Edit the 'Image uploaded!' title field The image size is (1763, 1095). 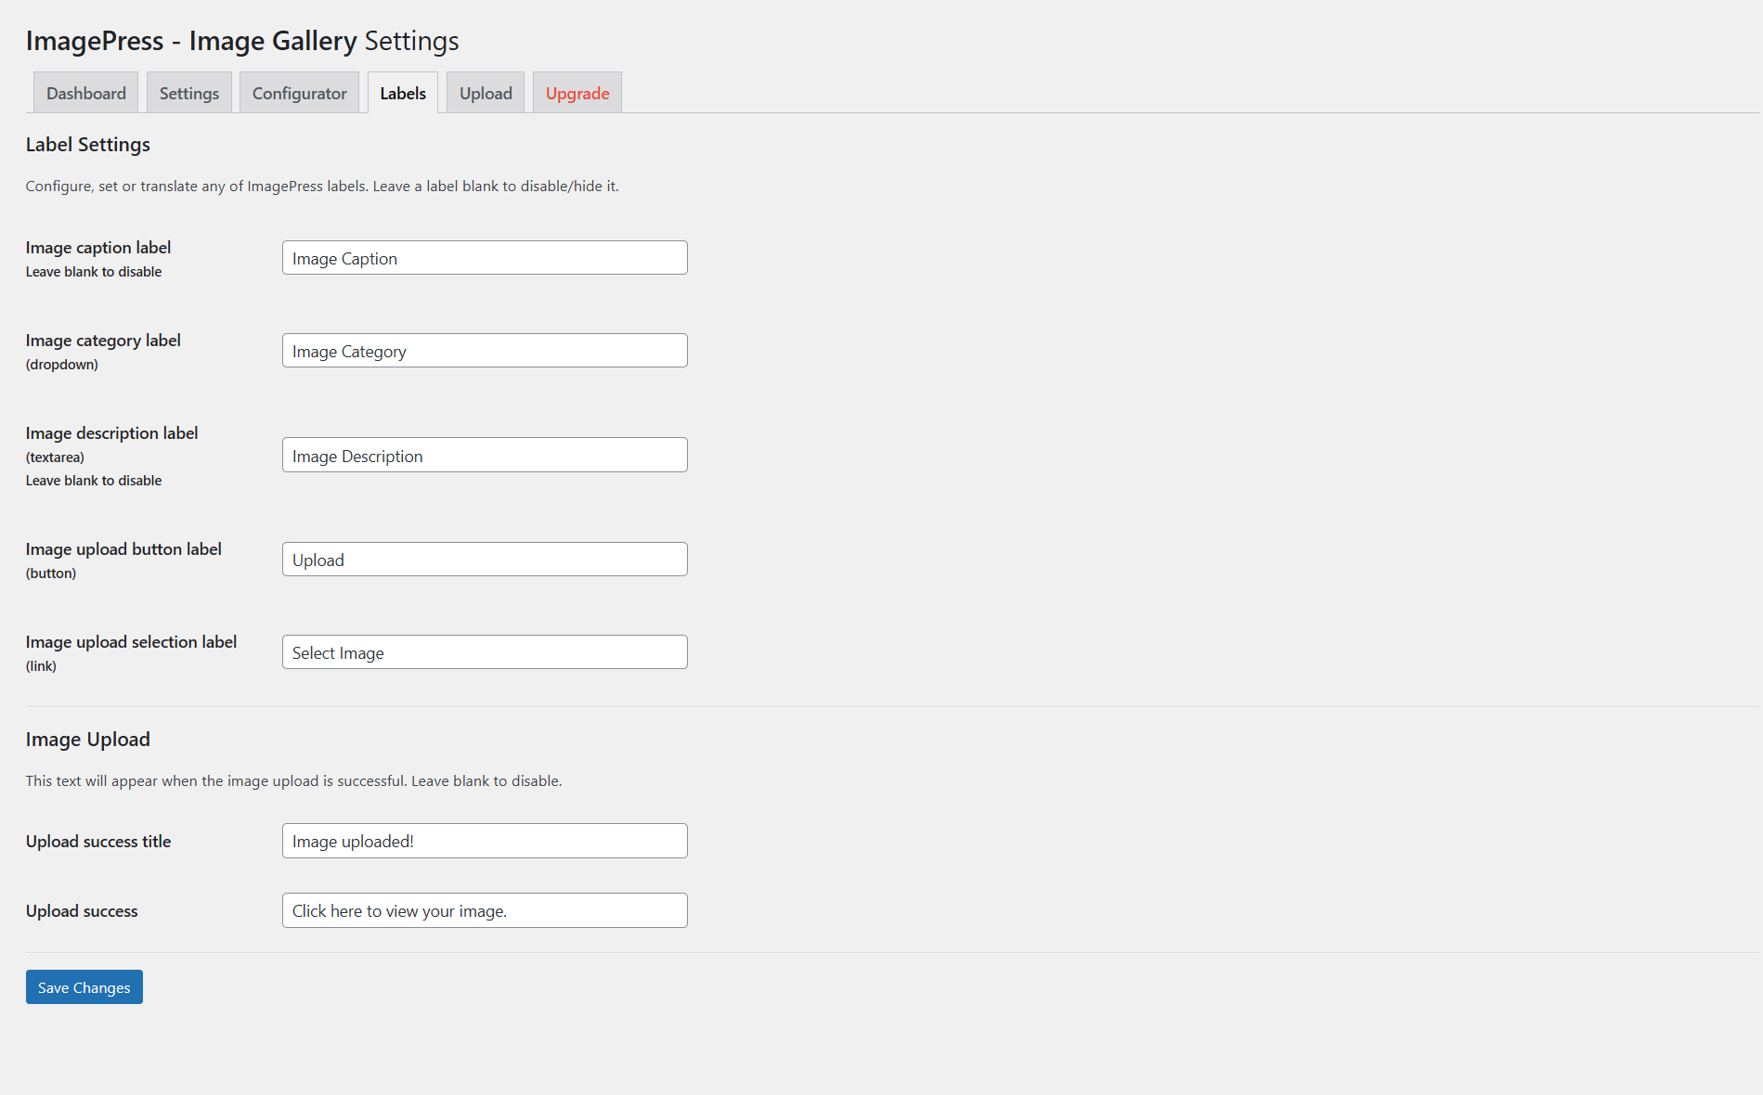click(x=485, y=842)
